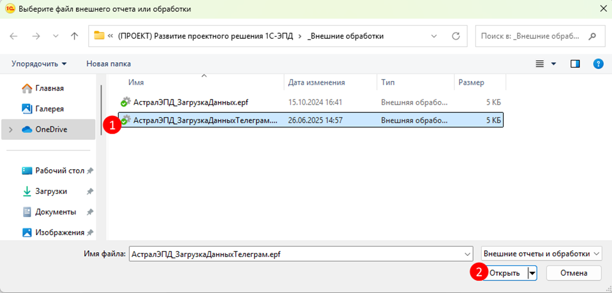Viewport: 612px width, 293px height.
Task: Click the magnifier search icon
Action: (x=592, y=36)
